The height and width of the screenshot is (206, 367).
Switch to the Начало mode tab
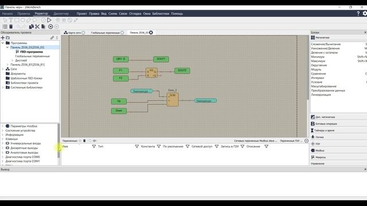7,14
